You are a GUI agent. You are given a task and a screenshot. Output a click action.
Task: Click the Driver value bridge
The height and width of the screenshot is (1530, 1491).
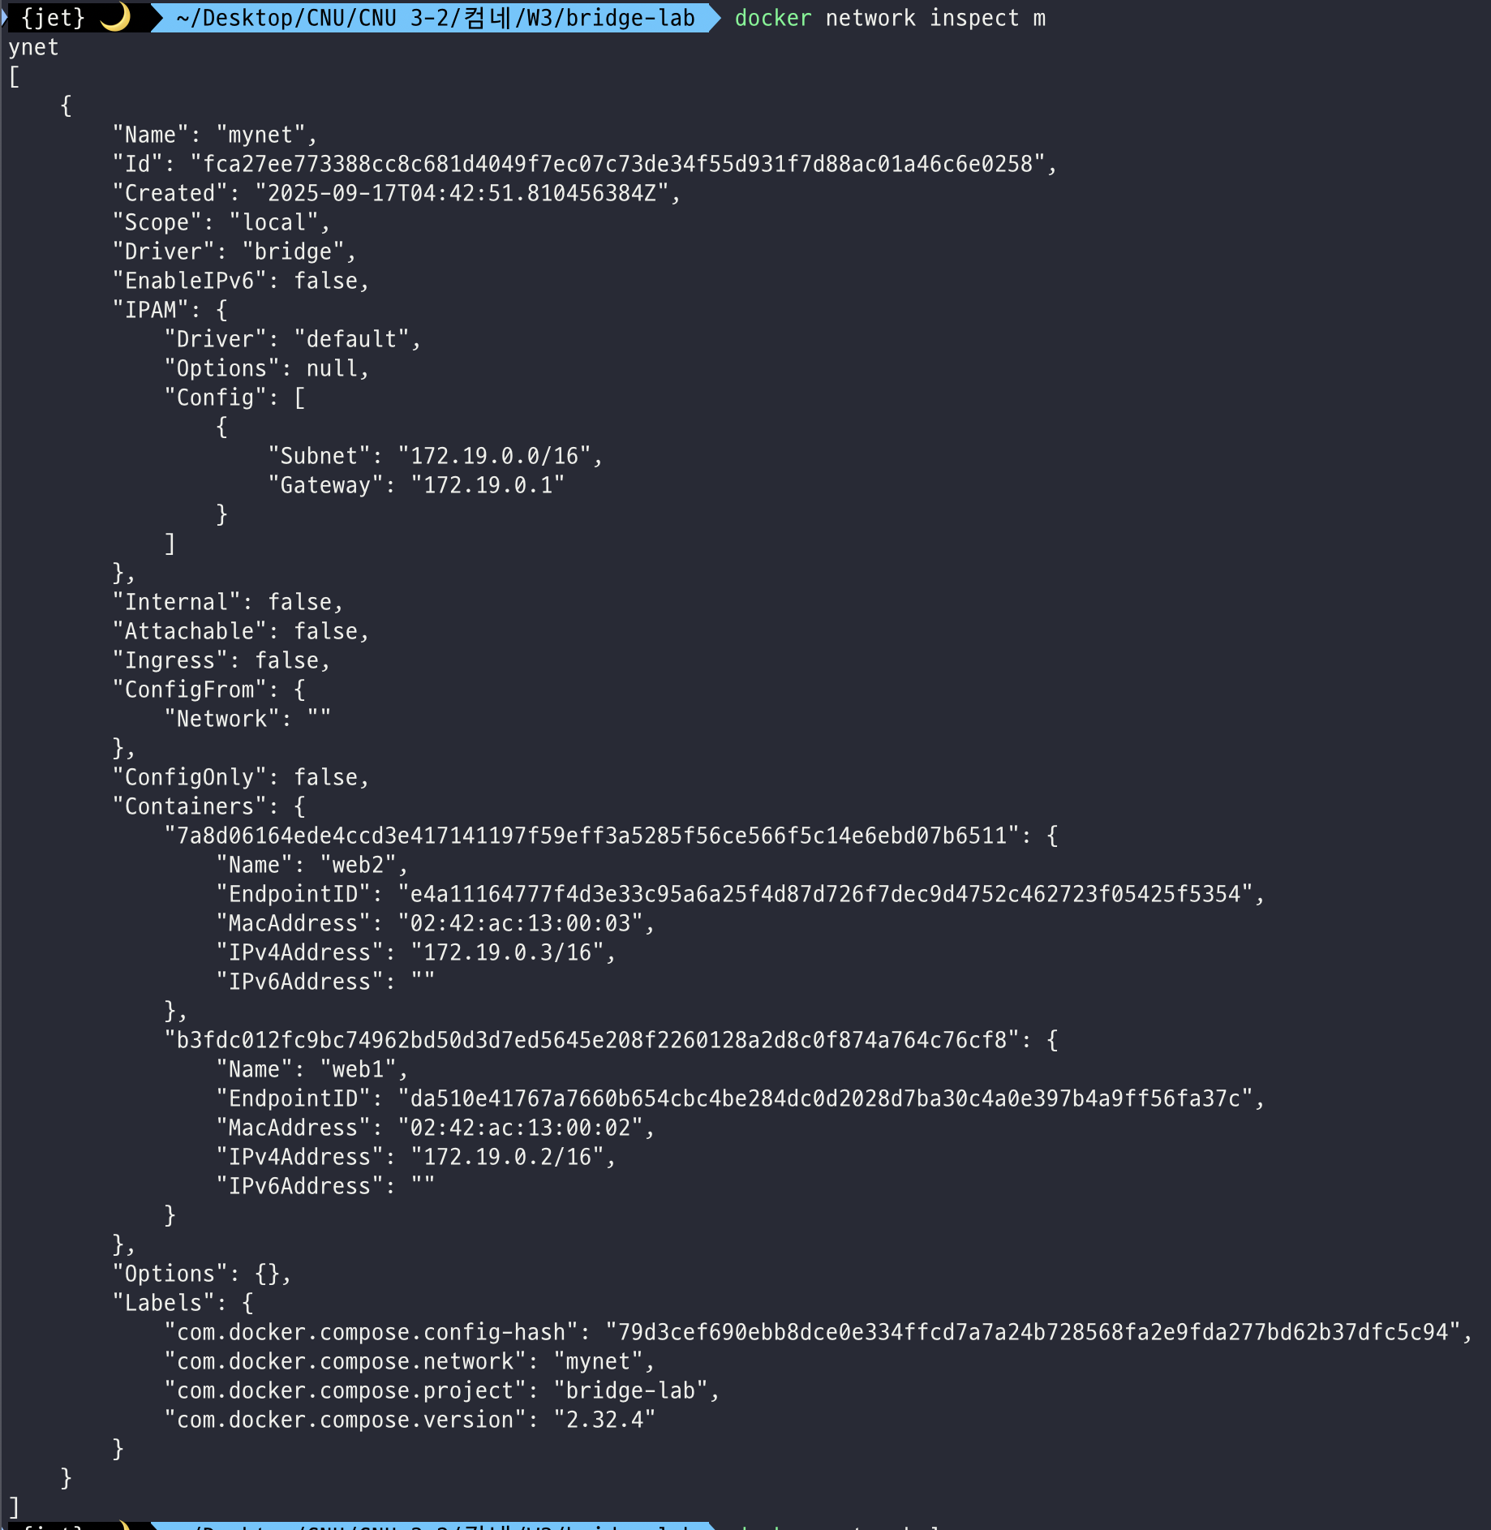click(293, 251)
